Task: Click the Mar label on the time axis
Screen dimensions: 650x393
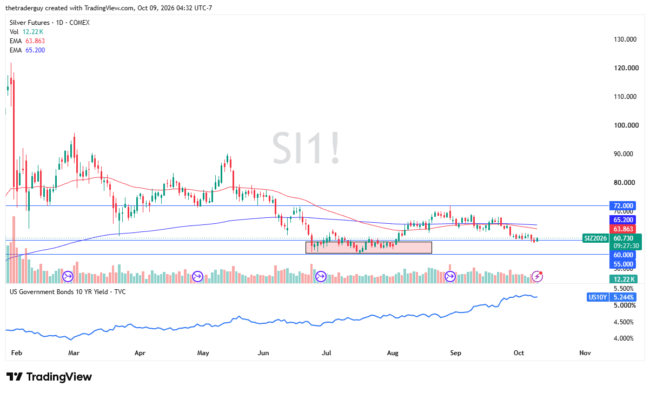Action: click(74, 353)
